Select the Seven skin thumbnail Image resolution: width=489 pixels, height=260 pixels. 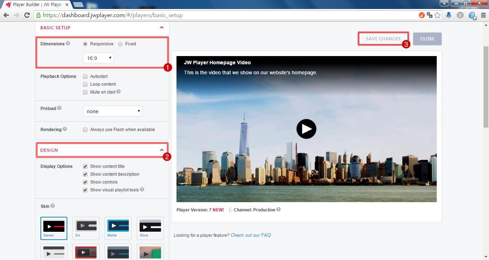point(54,228)
